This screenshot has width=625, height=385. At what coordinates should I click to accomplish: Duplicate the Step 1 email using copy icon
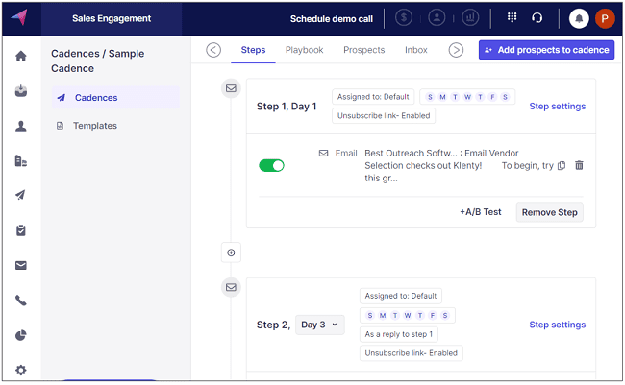pyautogui.click(x=562, y=165)
